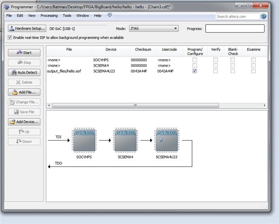Viewport: 279px width, 224px height.
Task: Click the Start programming button
Action: click(x=24, y=53)
